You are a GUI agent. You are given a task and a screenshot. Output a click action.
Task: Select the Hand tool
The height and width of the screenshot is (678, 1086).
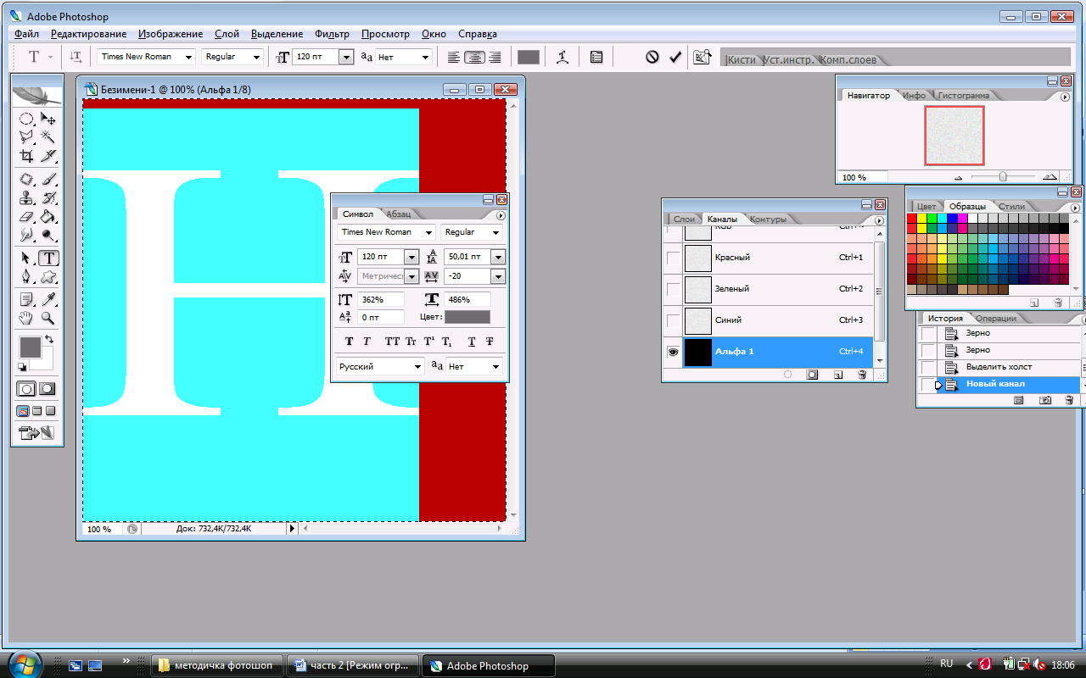click(x=26, y=318)
